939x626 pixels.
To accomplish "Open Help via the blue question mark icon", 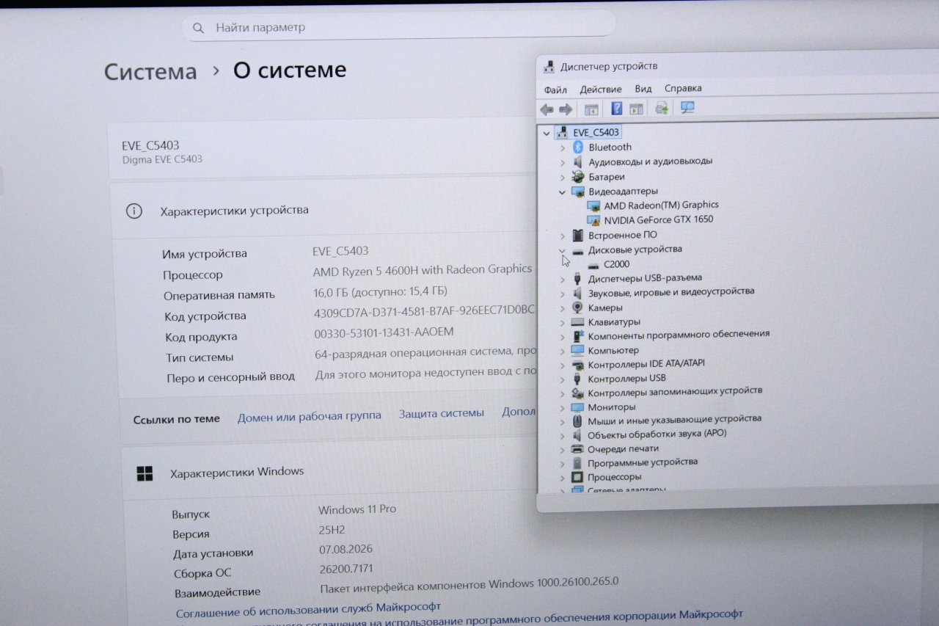I will (617, 109).
